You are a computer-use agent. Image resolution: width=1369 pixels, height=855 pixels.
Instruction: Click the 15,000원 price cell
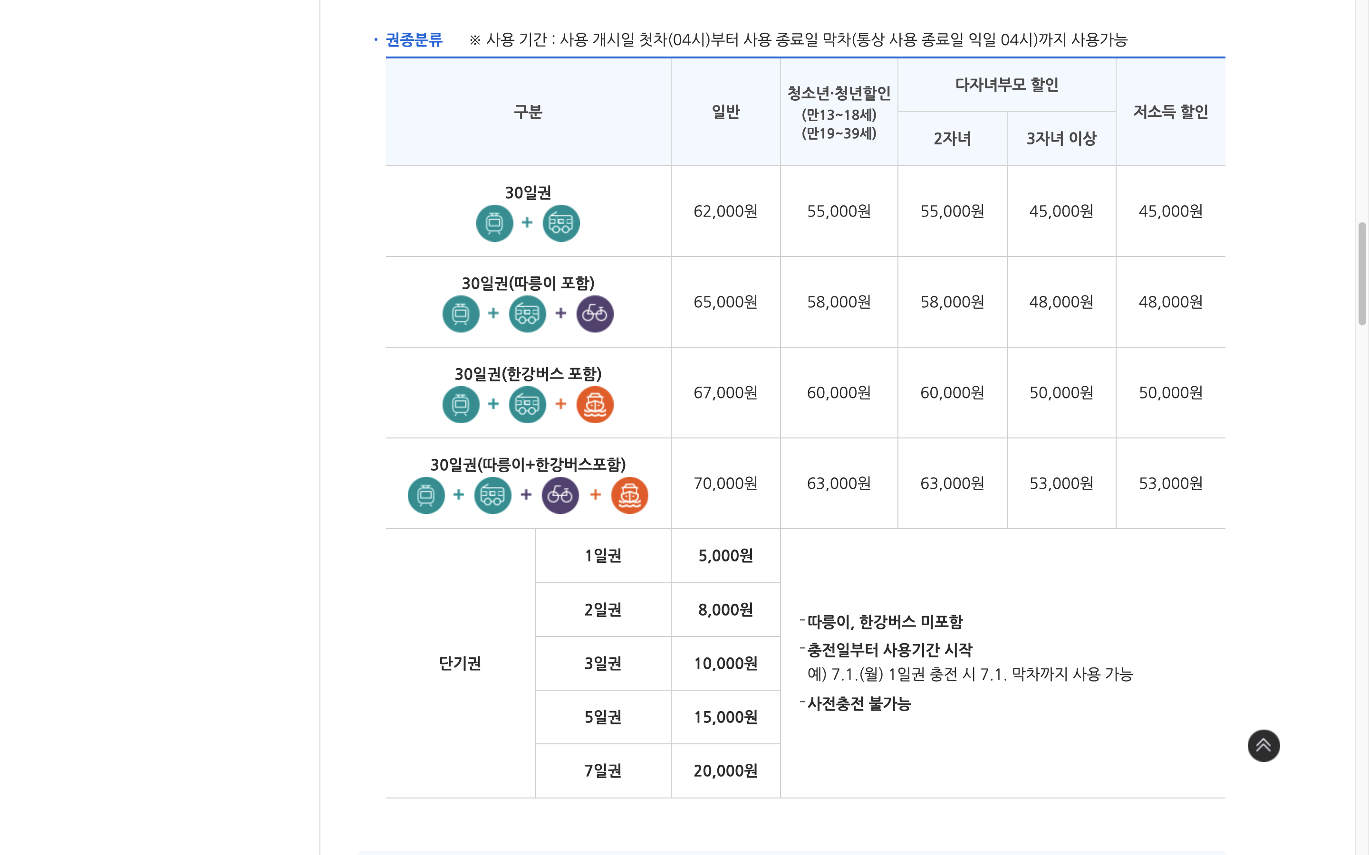[725, 717]
